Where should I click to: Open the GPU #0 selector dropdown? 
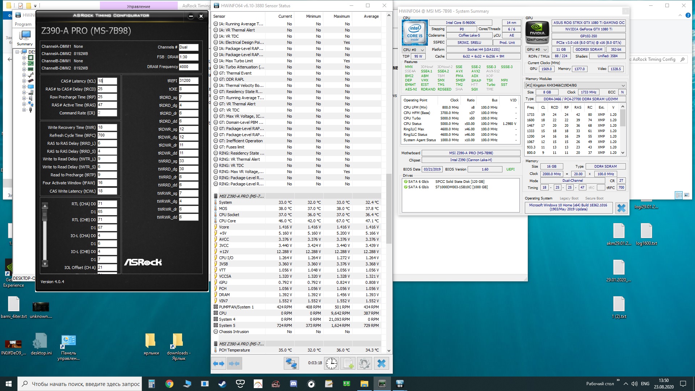537,50
